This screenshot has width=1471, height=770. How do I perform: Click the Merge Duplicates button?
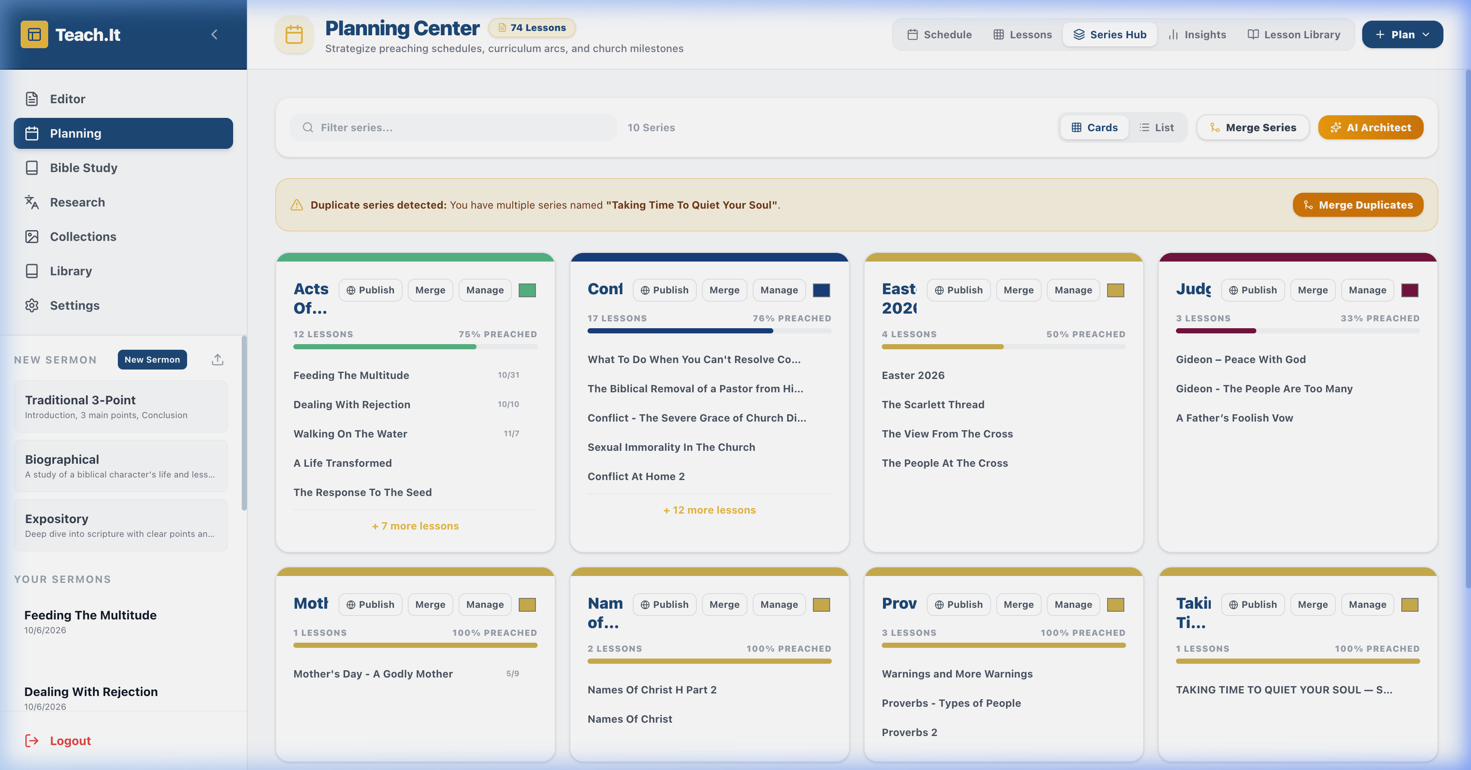[x=1358, y=204]
